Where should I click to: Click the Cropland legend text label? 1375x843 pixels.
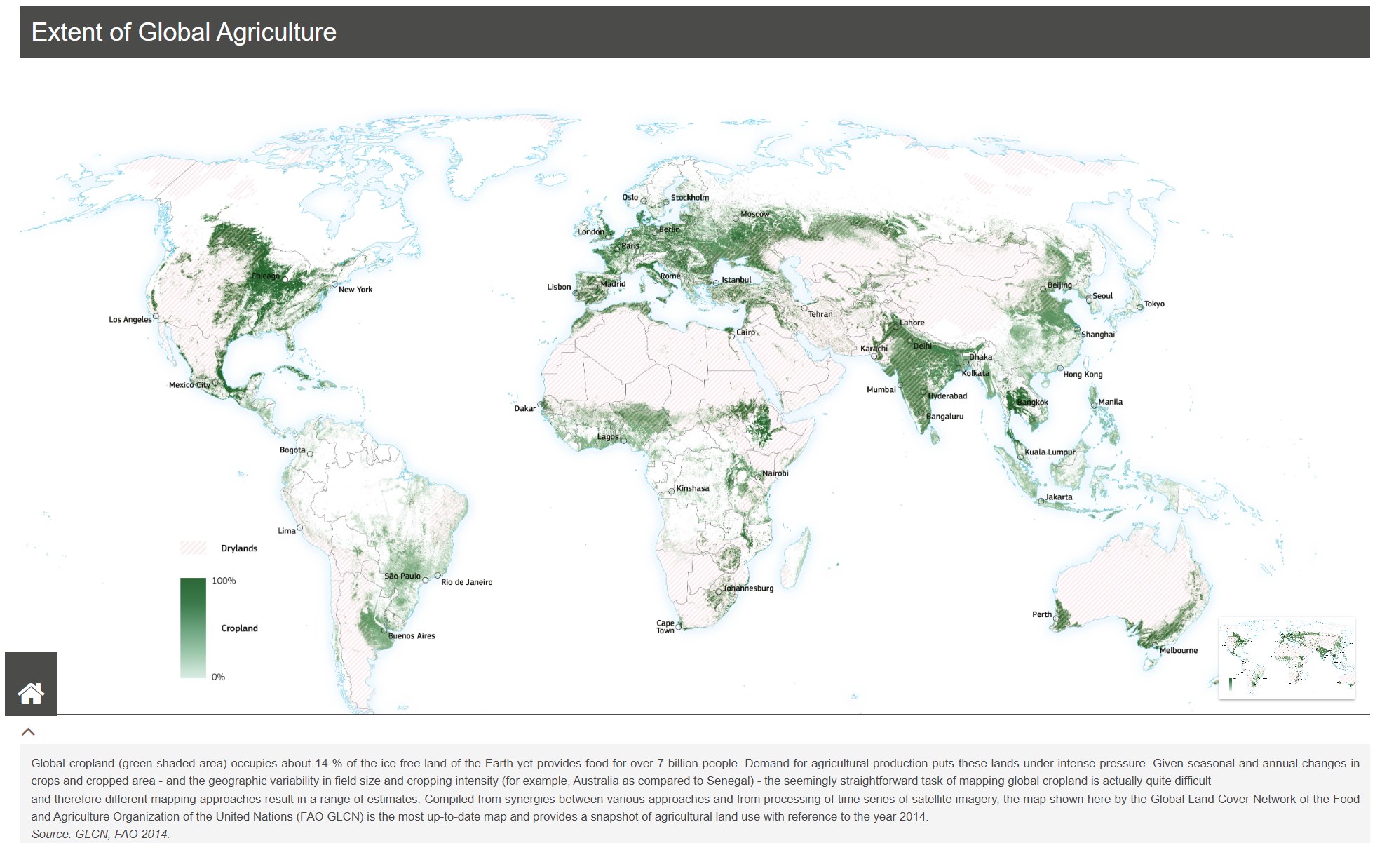(239, 628)
